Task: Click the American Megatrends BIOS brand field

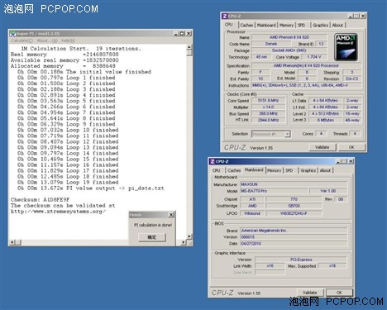Action: pyautogui.click(x=294, y=231)
